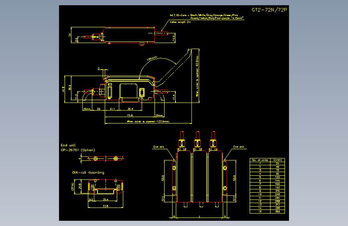Select the 'DIN-rail mounting' heading

click(x=88, y=173)
